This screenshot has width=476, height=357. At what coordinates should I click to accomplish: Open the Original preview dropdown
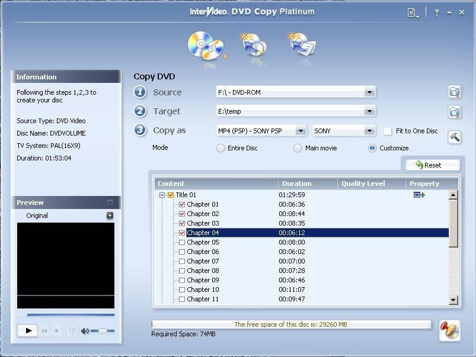click(110, 216)
